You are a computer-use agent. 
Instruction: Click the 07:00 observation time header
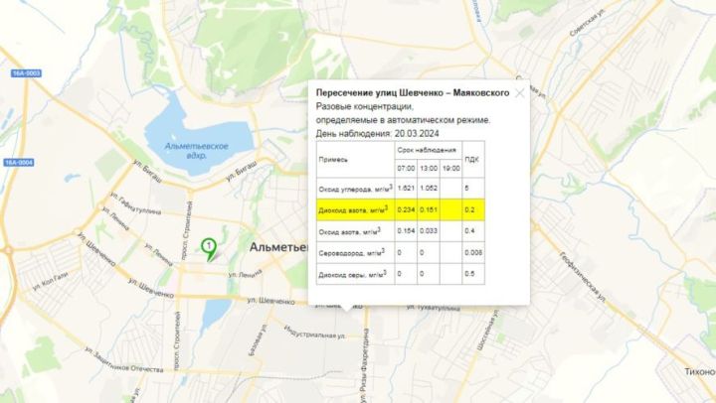[x=406, y=168]
